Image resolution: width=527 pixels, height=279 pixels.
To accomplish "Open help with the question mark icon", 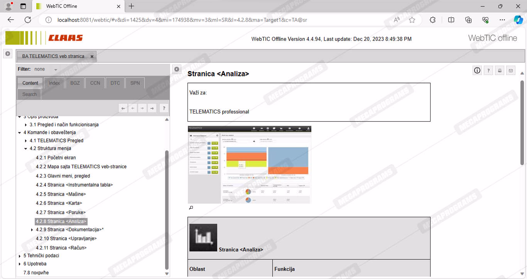I will pos(488,70).
